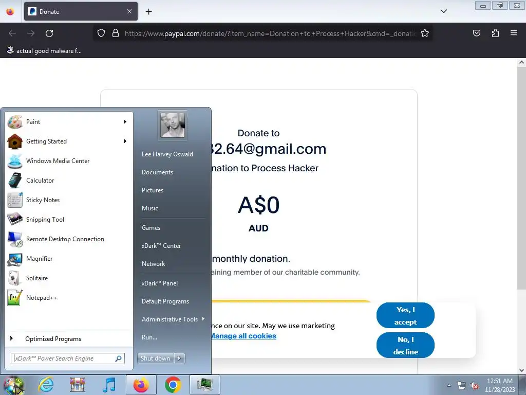Screen dimensions: 526x395
Task: Close the Donate tab
Action: pyautogui.click(x=129, y=11)
